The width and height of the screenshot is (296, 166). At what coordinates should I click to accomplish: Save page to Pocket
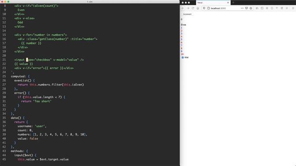tap(247, 8)
